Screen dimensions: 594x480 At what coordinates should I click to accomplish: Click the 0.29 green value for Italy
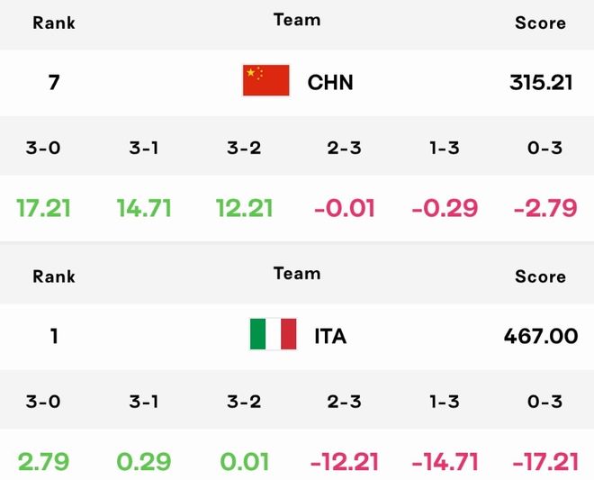144,462
